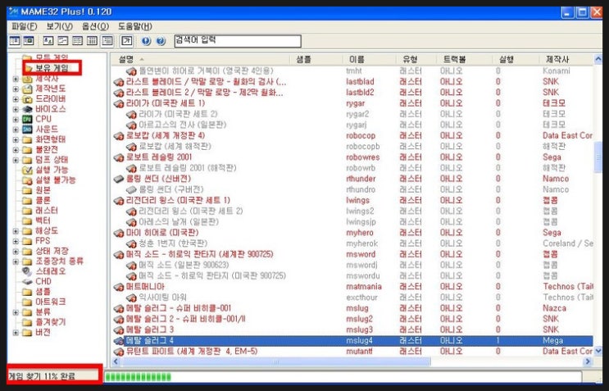Switch to details view in toolbar

(92, 40)
